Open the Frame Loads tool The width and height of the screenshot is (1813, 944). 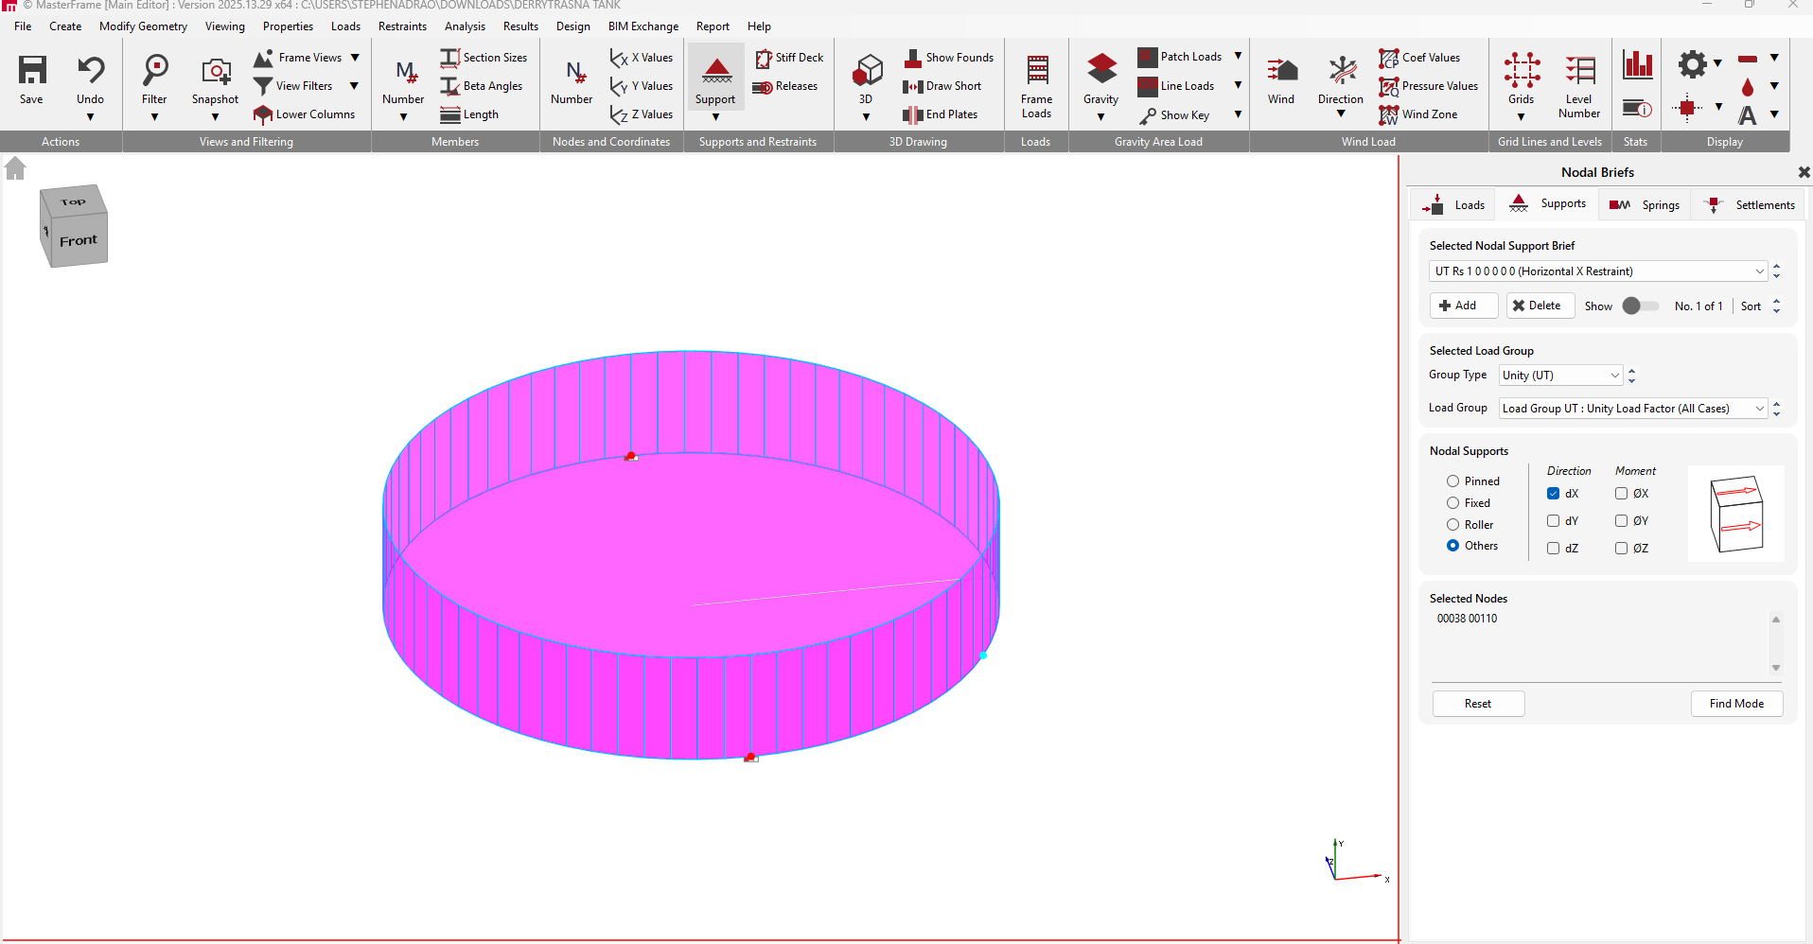click(x=1036, y=71)
